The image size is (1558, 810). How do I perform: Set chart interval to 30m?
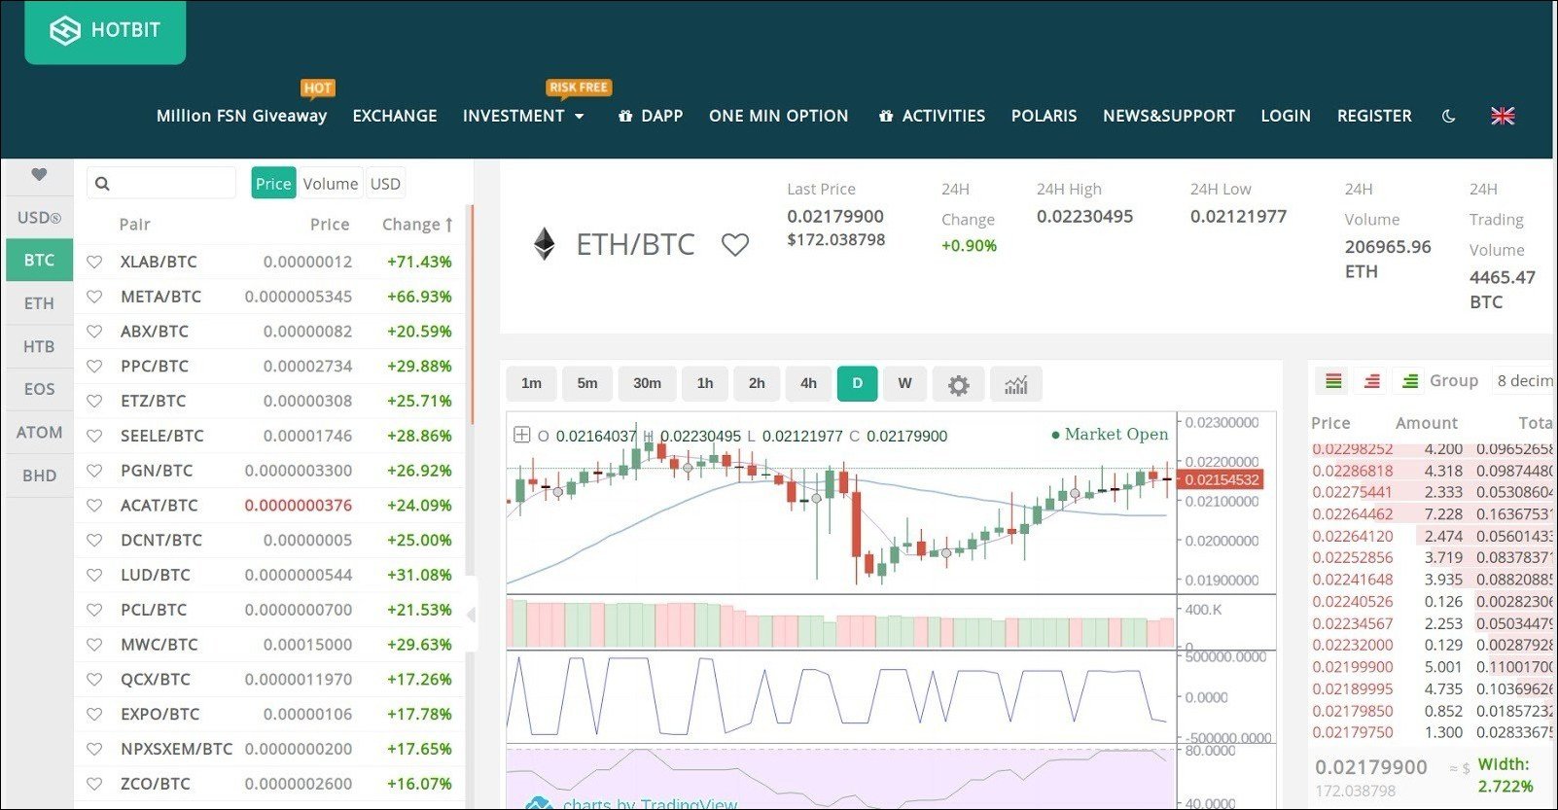(x=647, y=384)
